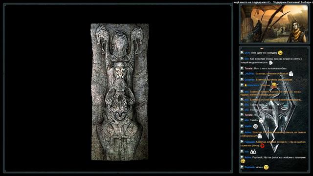Screen dimensions: 313x176
Task: Select username JAre in chat
Action: click(x=247, y=53)
